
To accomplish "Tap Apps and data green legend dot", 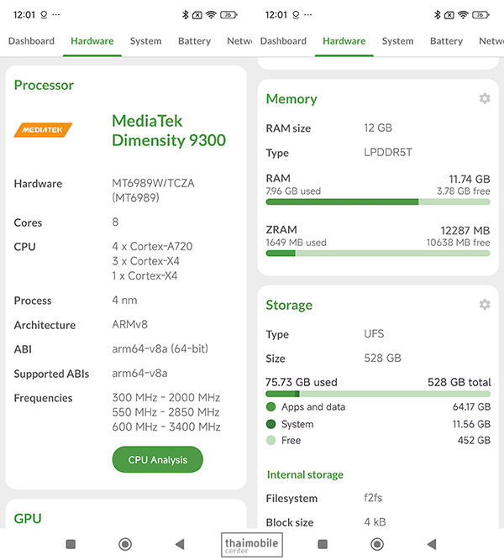I will 271,407.
